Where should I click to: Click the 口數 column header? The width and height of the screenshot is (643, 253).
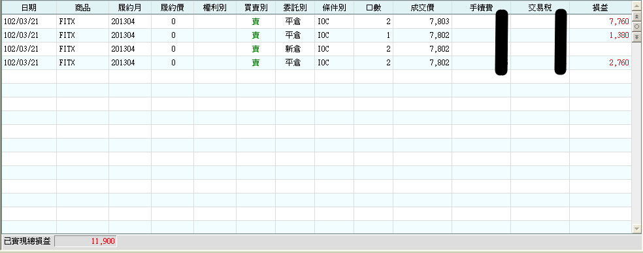coord(374,8)
